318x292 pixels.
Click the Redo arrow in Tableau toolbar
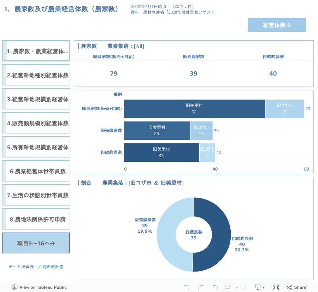(201, 287)
